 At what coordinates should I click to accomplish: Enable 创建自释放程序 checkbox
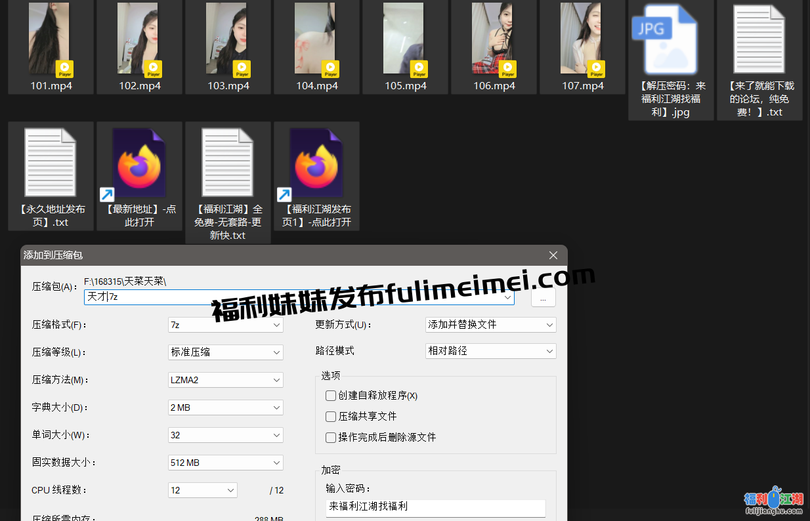coord(331,396)
